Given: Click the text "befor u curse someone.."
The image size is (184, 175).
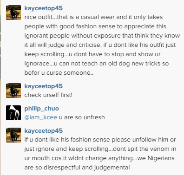Looking at the screenshot, I should coord(59,73).
